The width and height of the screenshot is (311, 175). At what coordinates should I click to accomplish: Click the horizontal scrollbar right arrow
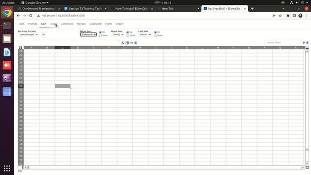point(303,167)
